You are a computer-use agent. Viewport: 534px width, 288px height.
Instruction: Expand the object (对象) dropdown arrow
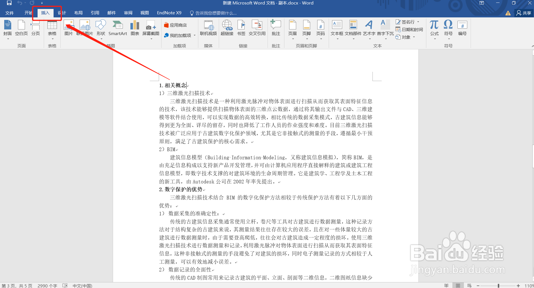(x=414, y=37)
